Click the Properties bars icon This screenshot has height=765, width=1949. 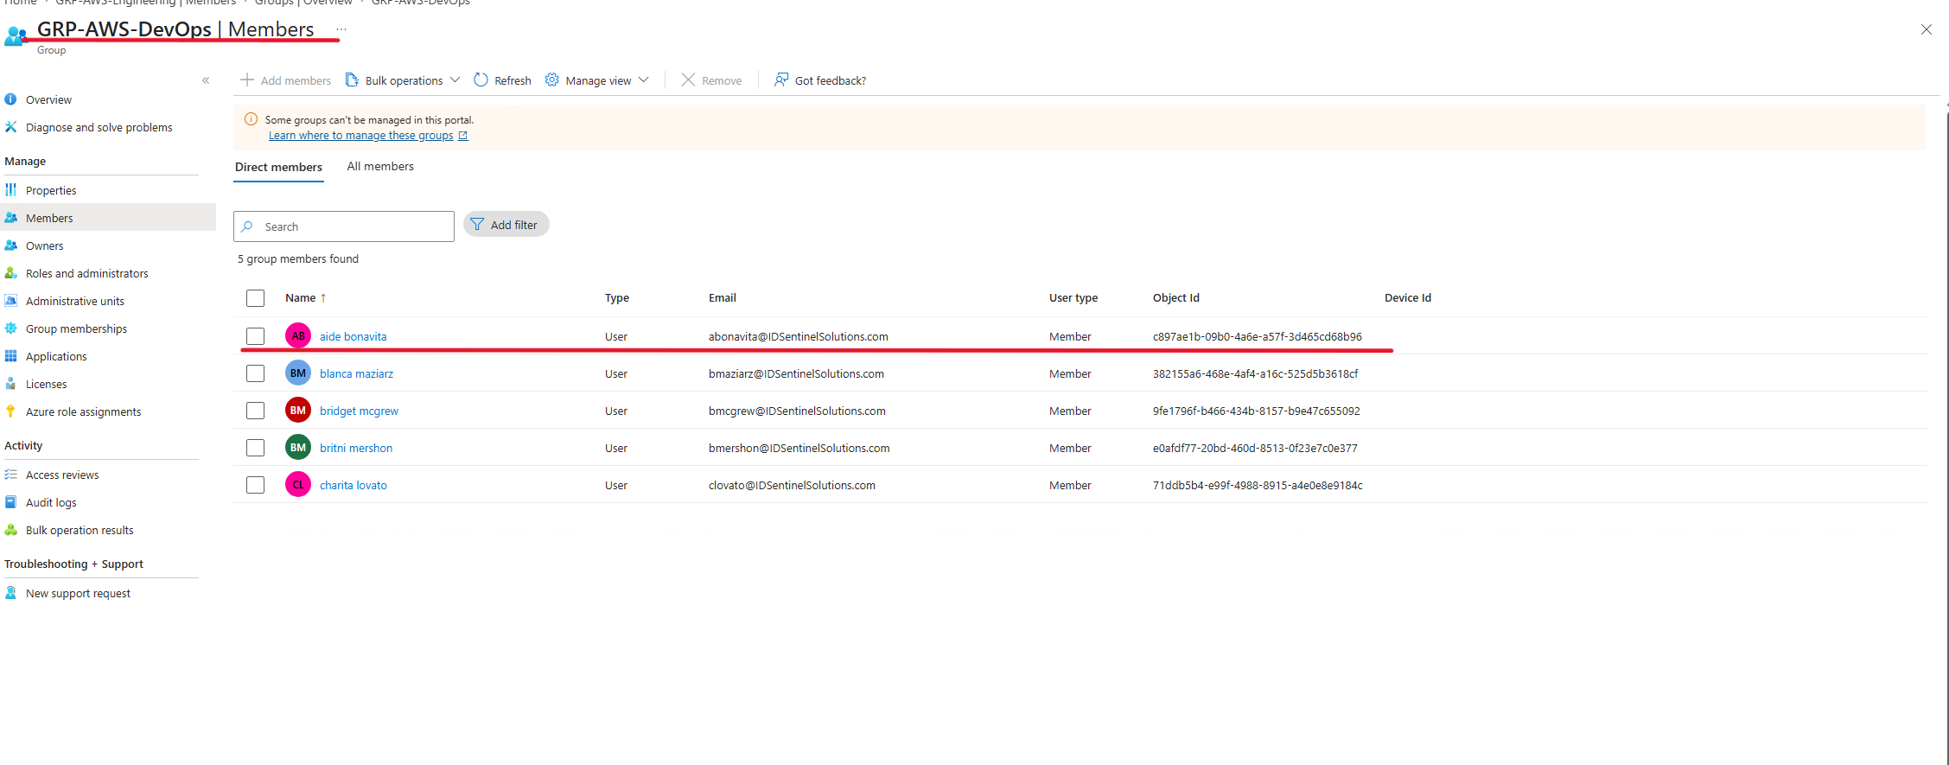point(10,190)
